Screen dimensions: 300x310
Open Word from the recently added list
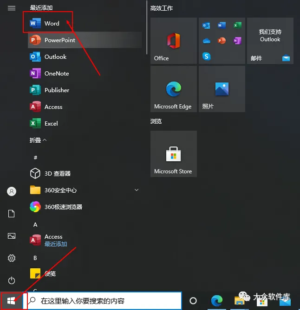(x=85, y=23)
